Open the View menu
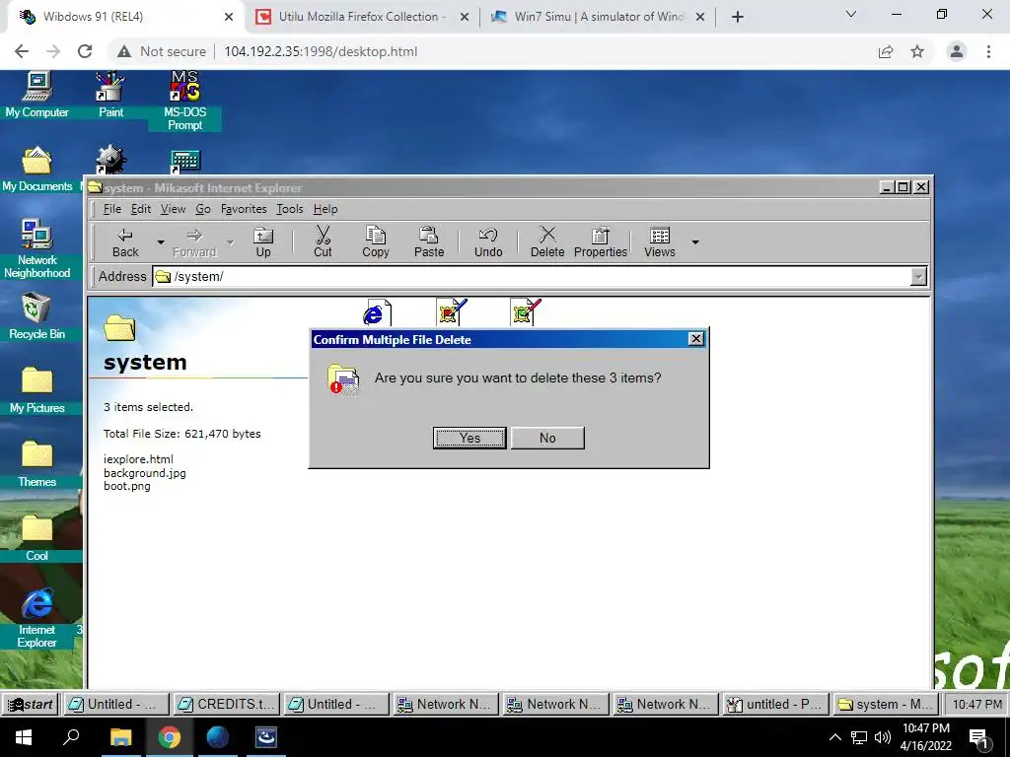Image resolution: width=1010 pixels, height=757 pixels. point(174,209)
